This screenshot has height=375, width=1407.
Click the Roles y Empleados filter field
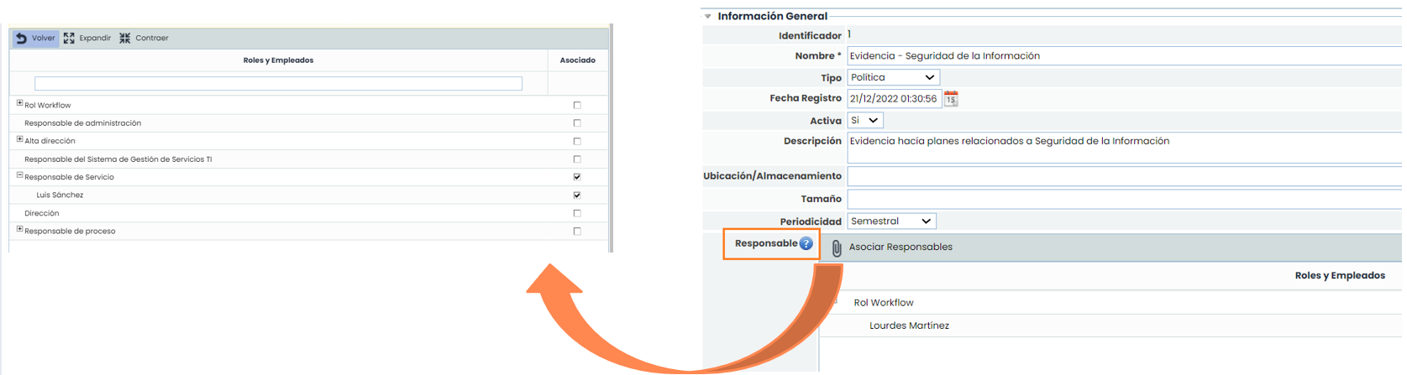(x=278, y=84)
